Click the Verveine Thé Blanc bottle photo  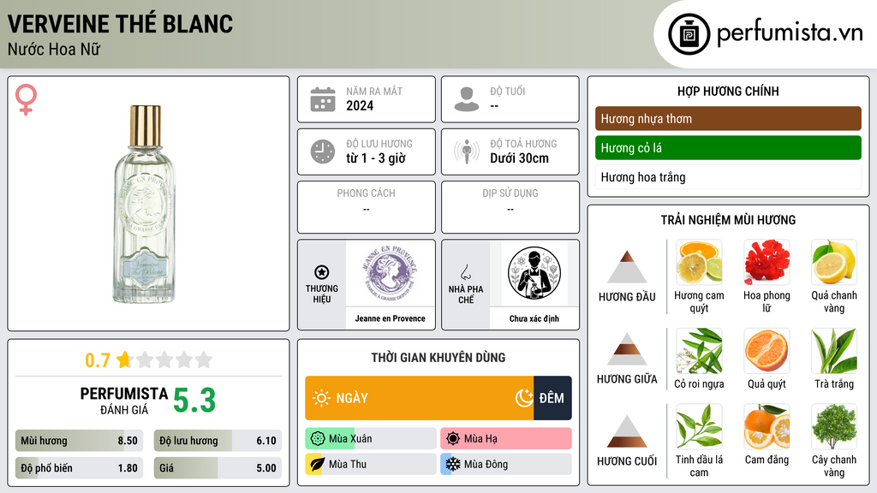145,204
